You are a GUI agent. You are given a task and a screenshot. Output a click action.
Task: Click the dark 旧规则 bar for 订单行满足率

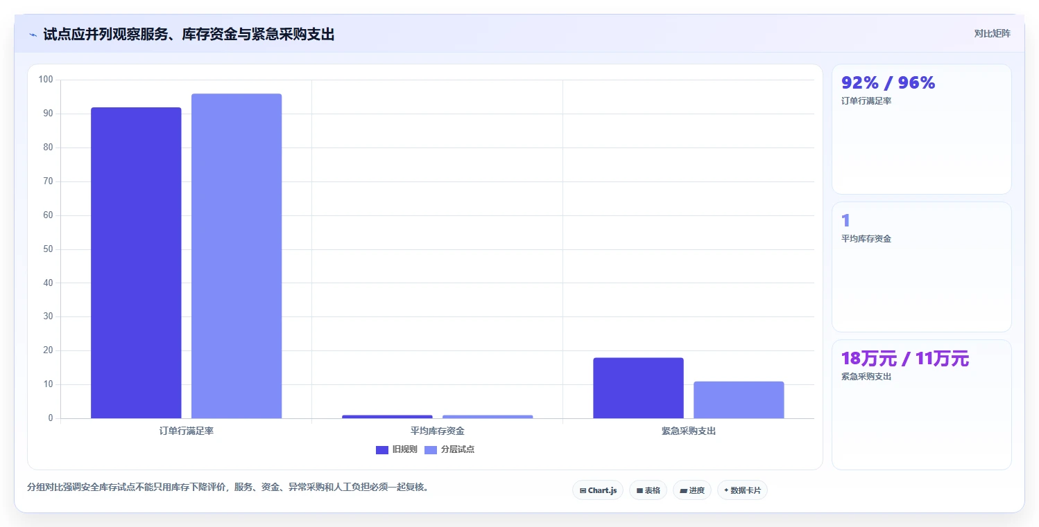click(136, 263)
